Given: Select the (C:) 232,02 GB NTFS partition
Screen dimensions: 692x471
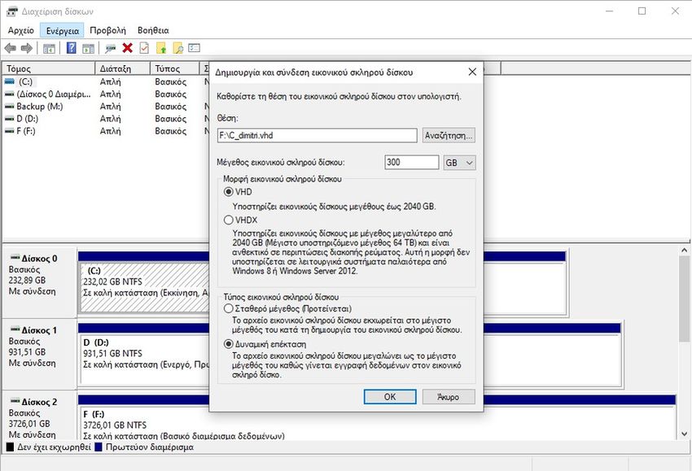Looking at the screenshot, I should [145, 287].
